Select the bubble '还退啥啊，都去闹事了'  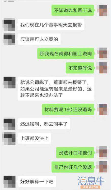(x=44, y=124)
